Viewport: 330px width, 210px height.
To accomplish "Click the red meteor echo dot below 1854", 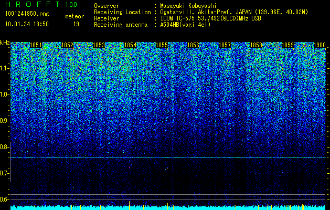I will click(130, 167).
